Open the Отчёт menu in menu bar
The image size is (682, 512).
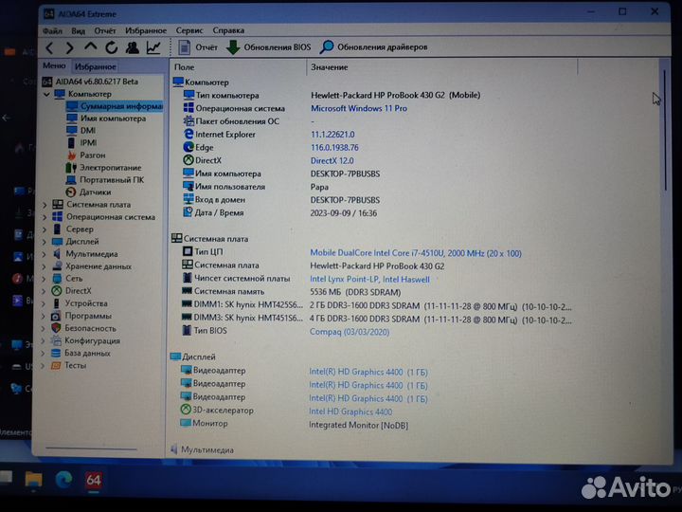[105, 31]
